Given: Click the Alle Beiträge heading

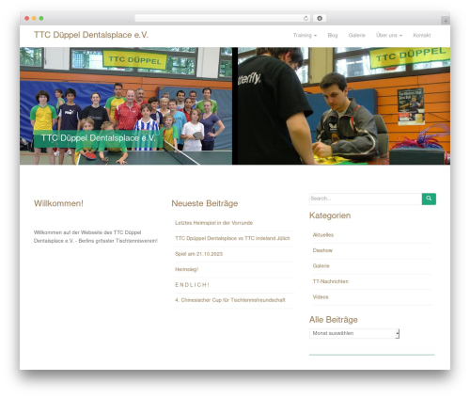Looking at the screenshot, I should (x=334, y=320).
